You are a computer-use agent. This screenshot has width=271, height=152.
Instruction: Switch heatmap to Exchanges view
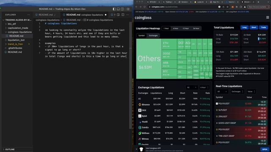(153, 35)
